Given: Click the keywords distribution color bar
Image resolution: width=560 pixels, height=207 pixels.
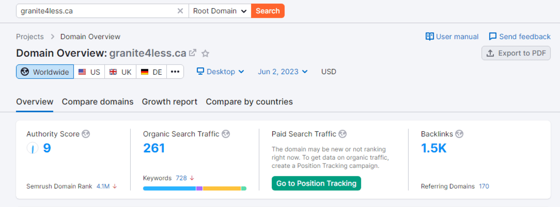Looking at the screenshot, I should [194, 188].
